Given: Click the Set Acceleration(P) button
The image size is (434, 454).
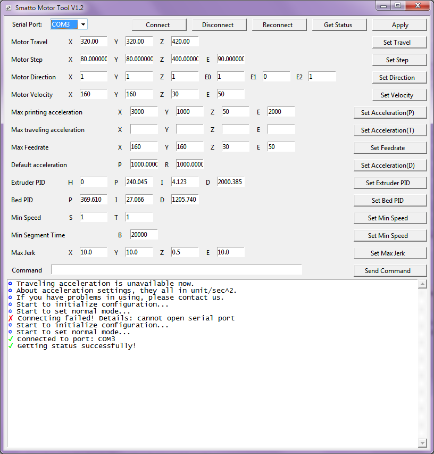Looking at the screenshot, I should [390, 113].
